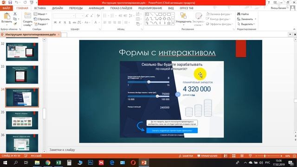Switch to slide sorter view icon
Viewport: 297px width, 167px height.
[234, 156]
